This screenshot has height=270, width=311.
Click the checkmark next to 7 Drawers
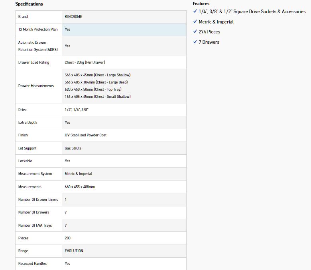tap(195, 42)
